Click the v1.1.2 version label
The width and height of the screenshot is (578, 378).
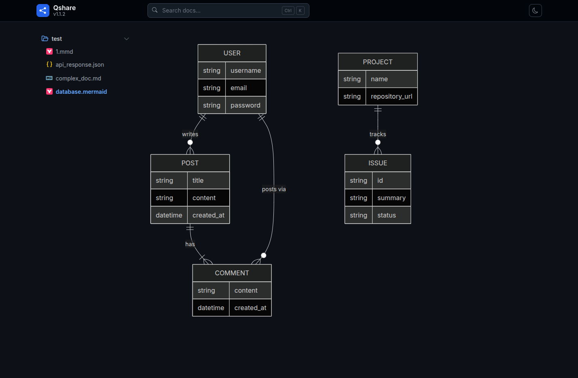point(59,14)
